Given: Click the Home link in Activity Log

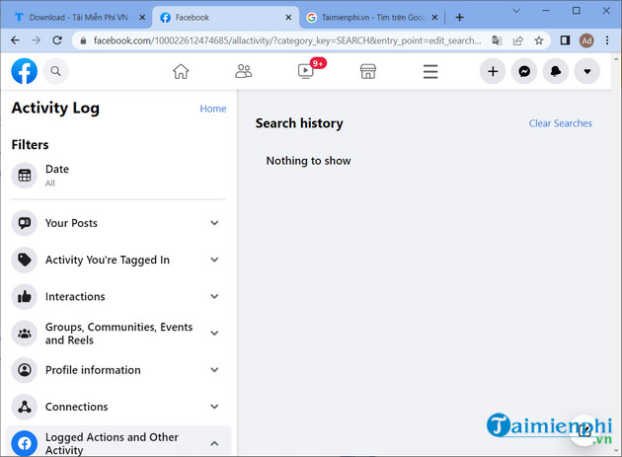Looking at the screenshot, I should pos(213,109).
